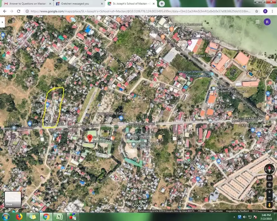Image resolution: width=277 pixels, height=221 pixels.
Task: Open Rock'n Roll Suites & Rock Cafe label
Action: 155,30
